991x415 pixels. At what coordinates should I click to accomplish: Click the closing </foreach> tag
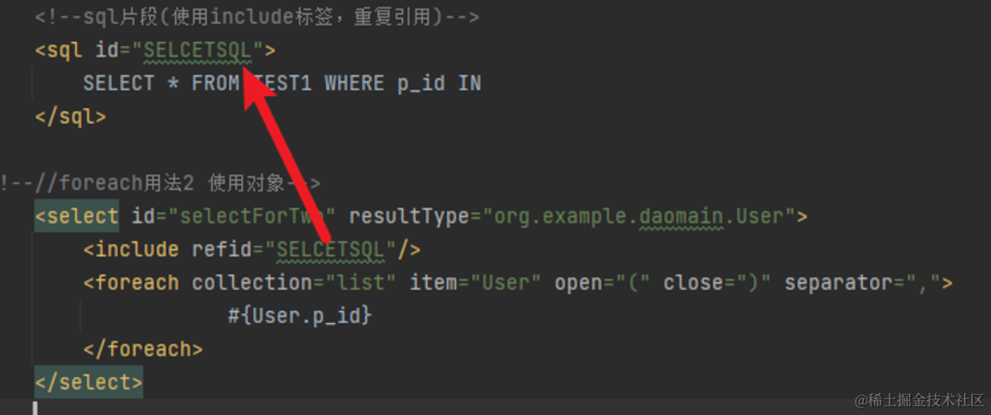[143, 349]
